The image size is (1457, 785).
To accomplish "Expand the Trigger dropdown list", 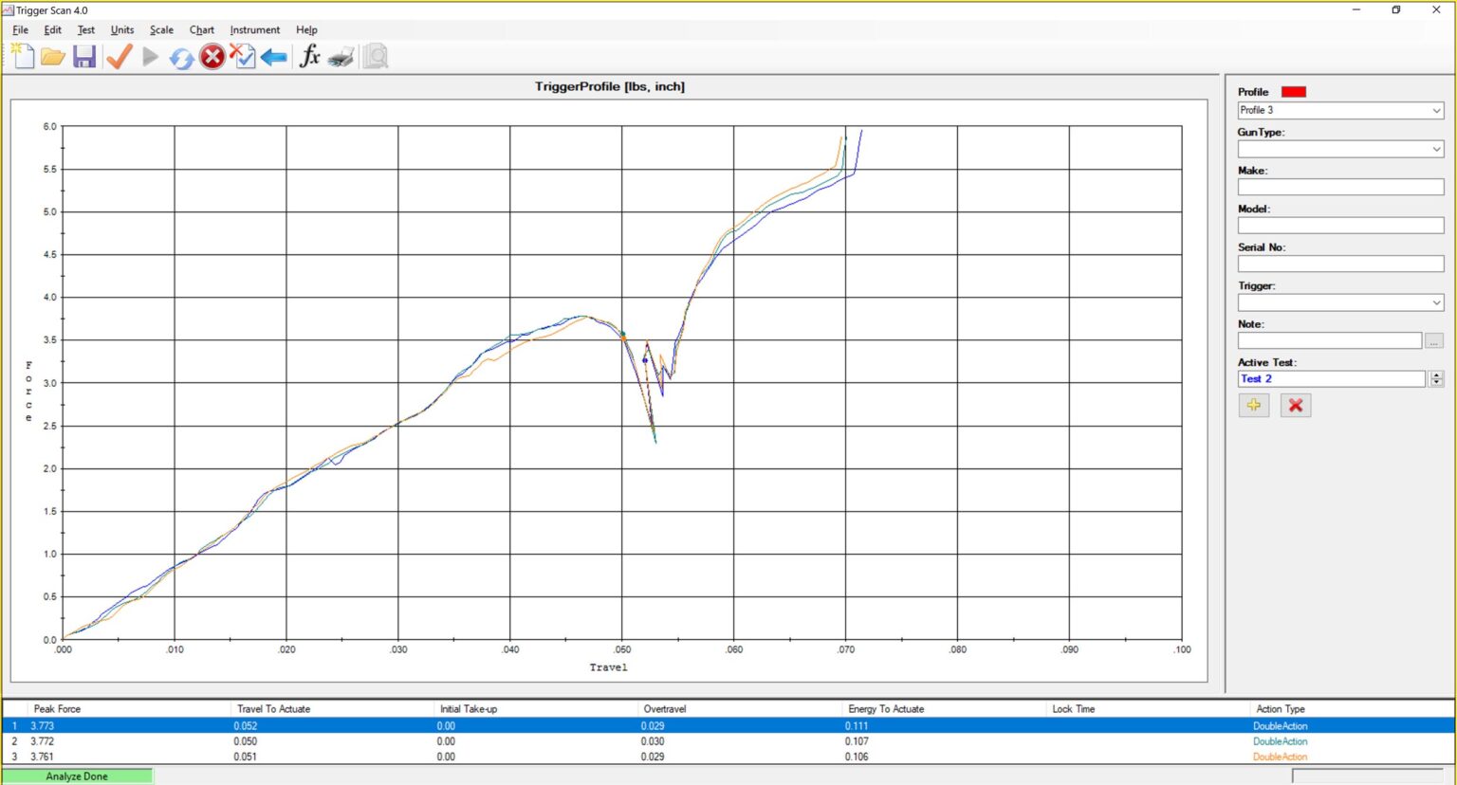I will pyautogui.click(x=1436, y=302).
